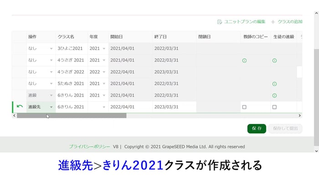319x179 pixels.
Task: Click the class name field in the 進級先 row
Action: pos(72,107)
